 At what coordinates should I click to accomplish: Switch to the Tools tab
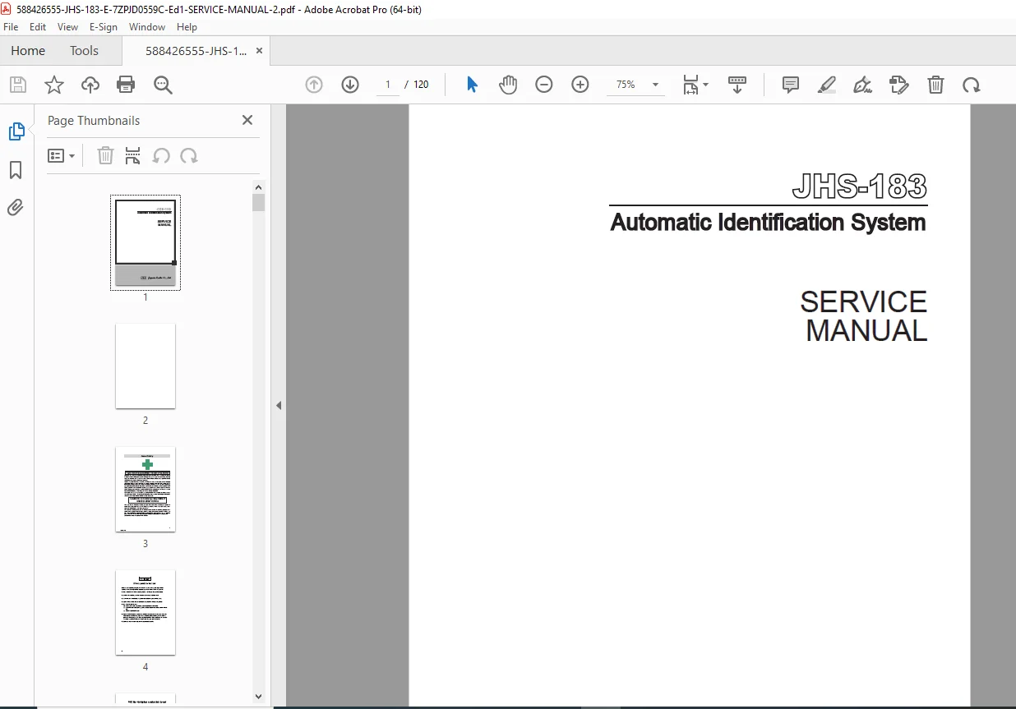(x=84, y=51)
